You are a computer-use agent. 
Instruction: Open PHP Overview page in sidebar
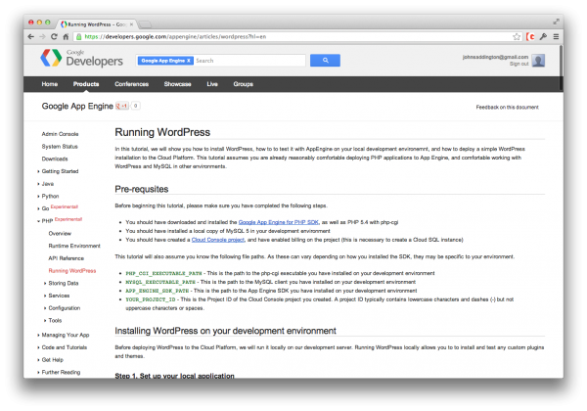(60, 234)
